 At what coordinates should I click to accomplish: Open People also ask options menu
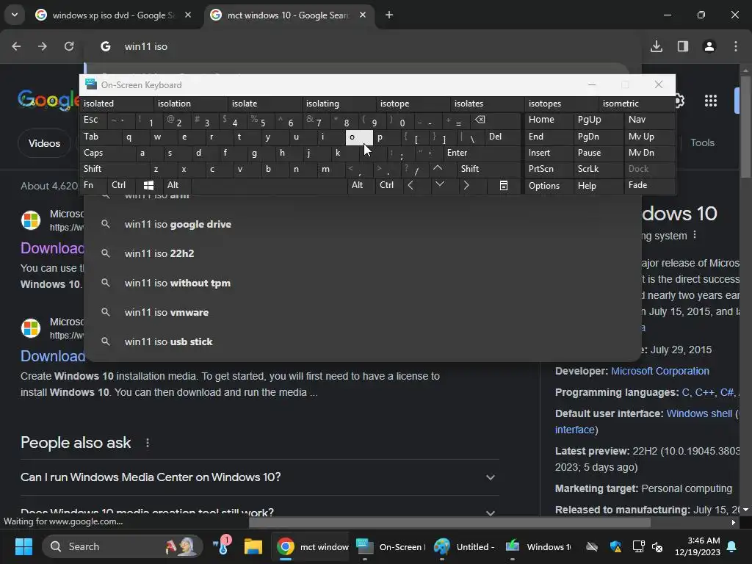point(148,443)
